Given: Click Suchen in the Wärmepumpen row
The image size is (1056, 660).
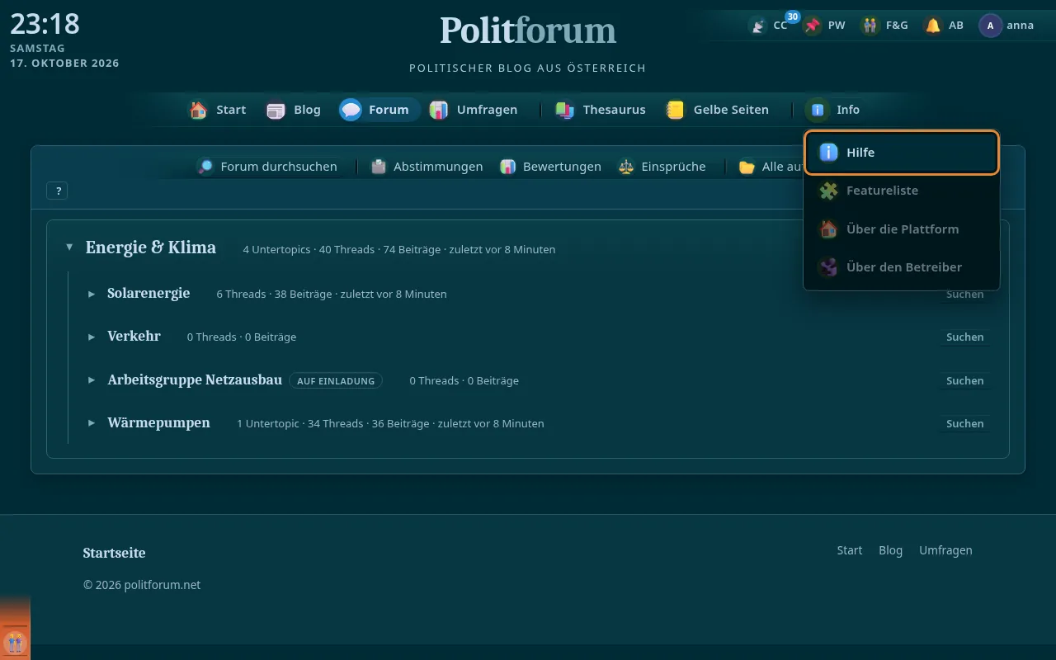Looking at the screenshot, I should click(964, 423).
